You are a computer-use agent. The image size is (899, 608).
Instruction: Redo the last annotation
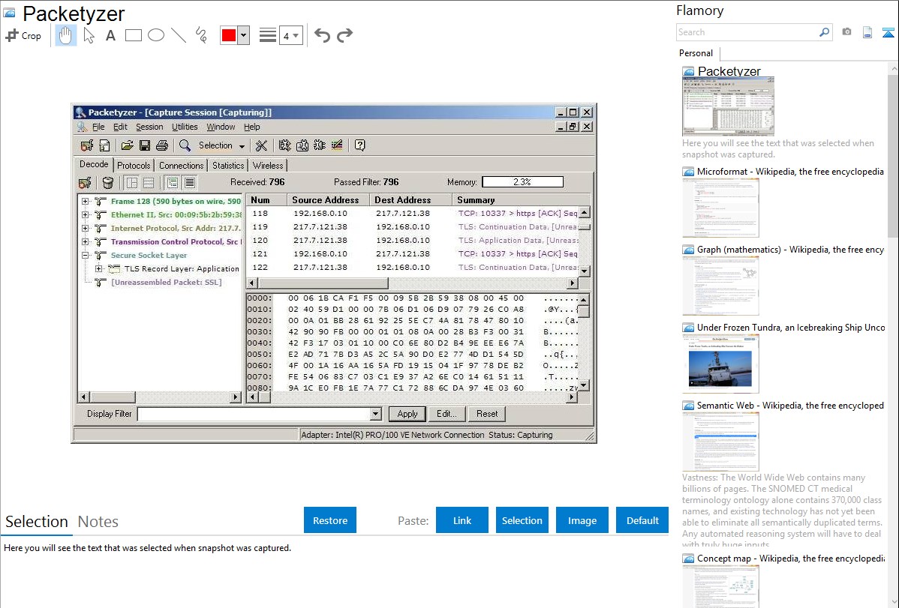point(344,35)
